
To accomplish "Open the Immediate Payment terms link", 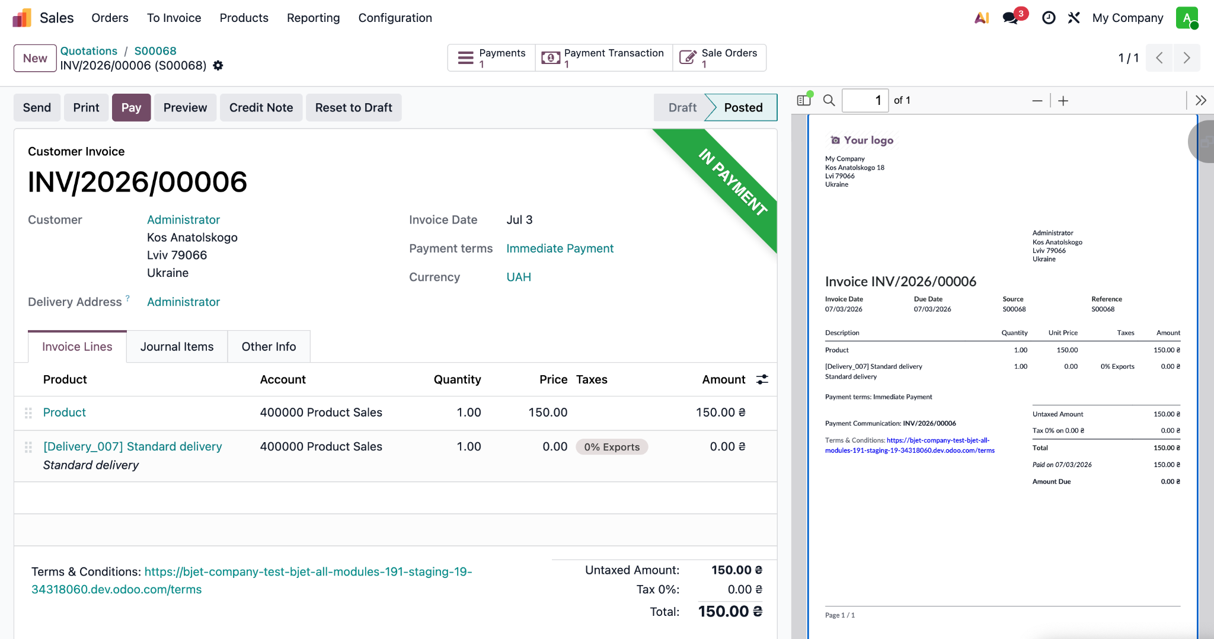I will (560, 248).
